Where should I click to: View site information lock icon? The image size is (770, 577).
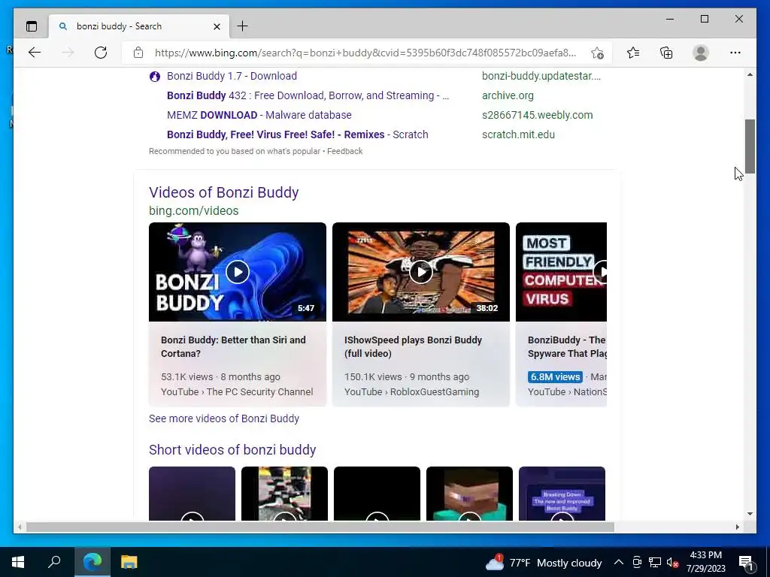click(x=138, y=53)
